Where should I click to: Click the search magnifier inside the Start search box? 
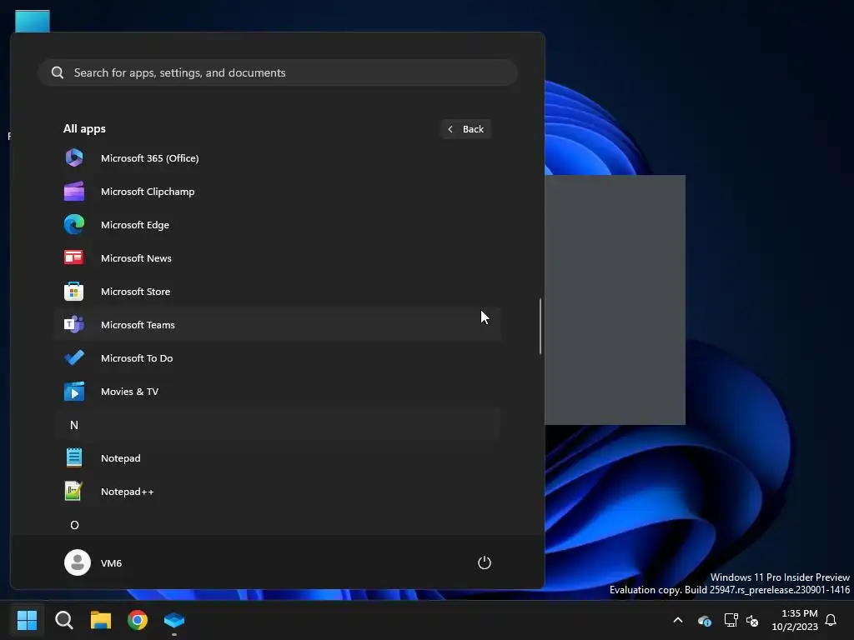point(58,72)
